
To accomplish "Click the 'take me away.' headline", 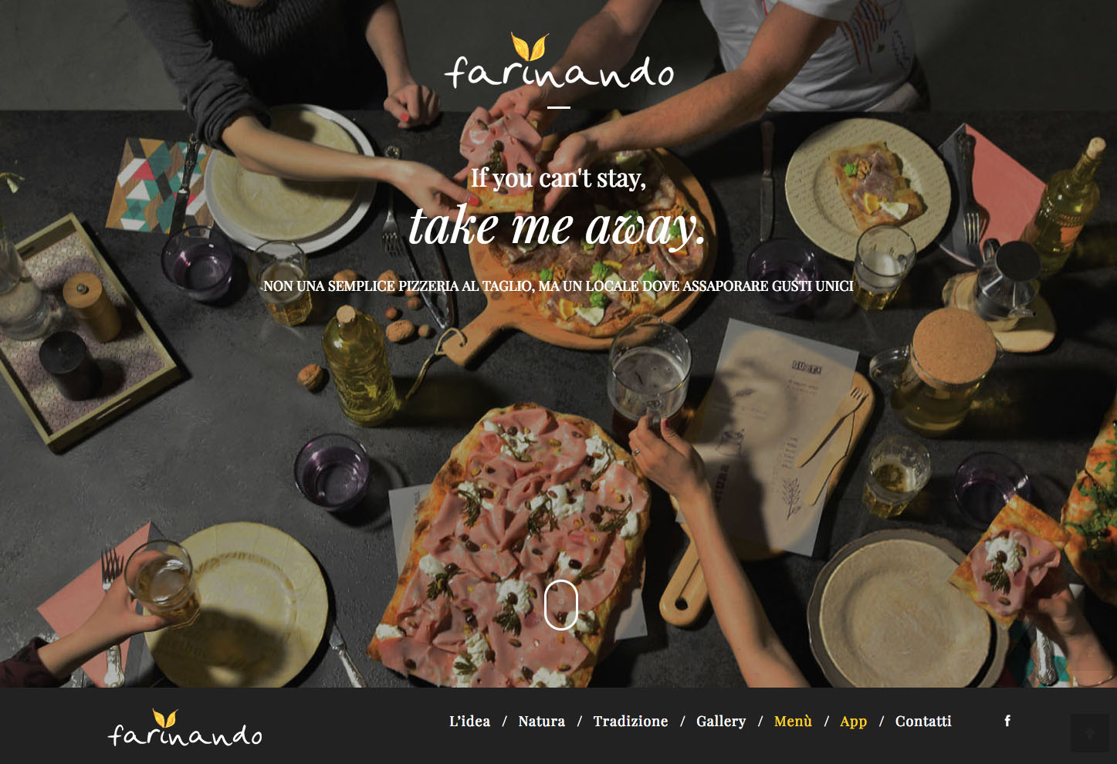I will pos(557,227).
